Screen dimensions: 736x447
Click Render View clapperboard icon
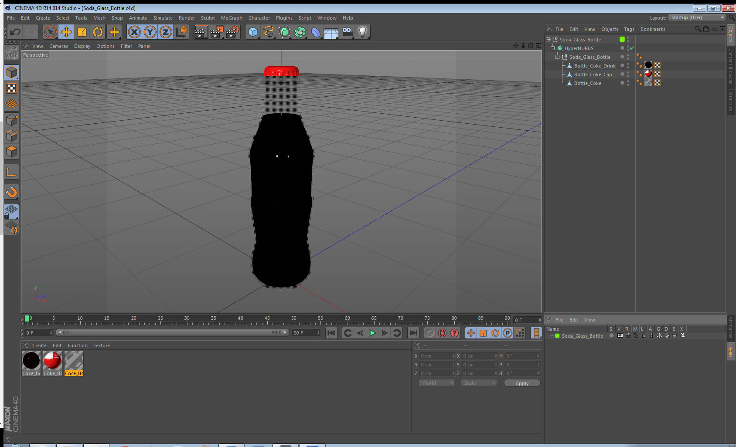tap(201, 32)
